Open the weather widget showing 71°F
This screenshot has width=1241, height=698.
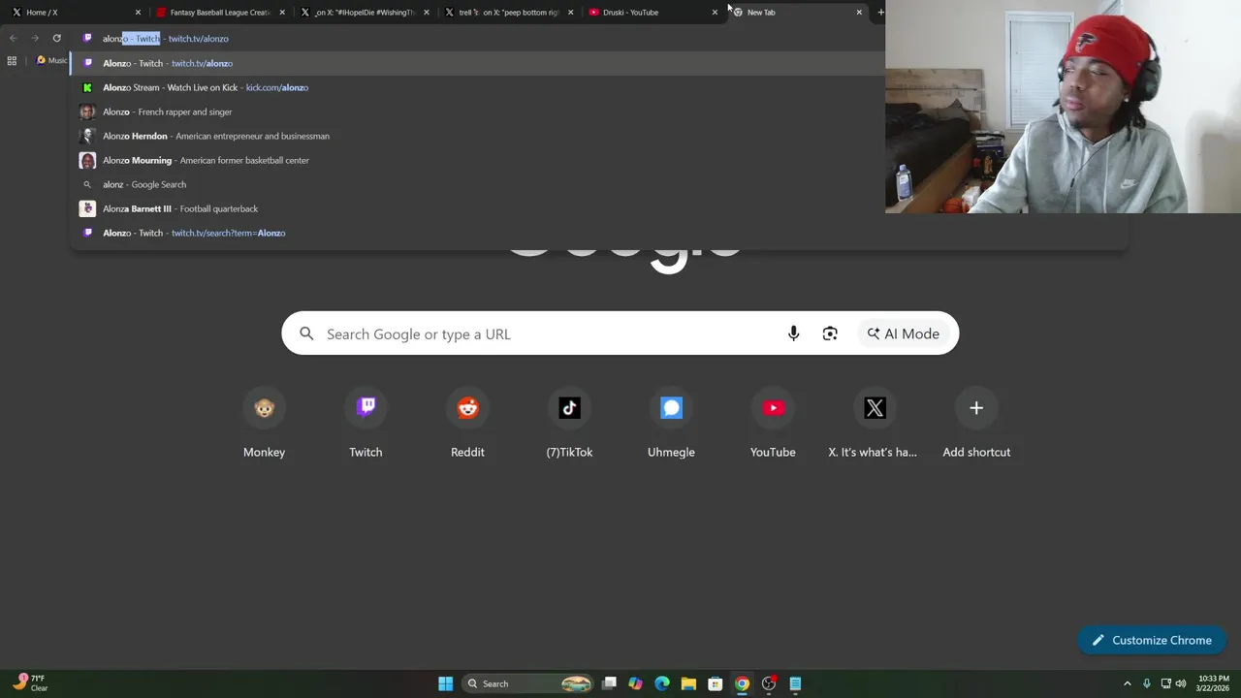29,682
